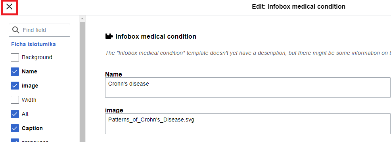Click the sidebar vertical scrollbar thumb
This screenshot has width=391, height=142.
click(x=82, y=82)
